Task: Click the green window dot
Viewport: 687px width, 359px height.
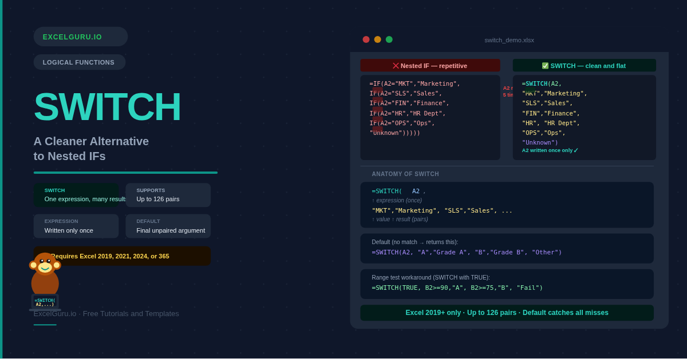Action: click(389, 39)
